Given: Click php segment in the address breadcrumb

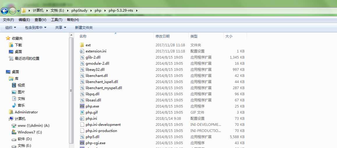Looking at the screenshot, I should click(x=98, y=10).
